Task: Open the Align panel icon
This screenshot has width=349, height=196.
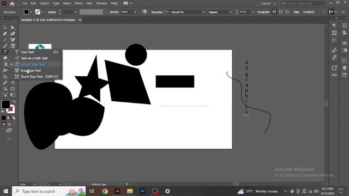Action: [x=344, y=33]
